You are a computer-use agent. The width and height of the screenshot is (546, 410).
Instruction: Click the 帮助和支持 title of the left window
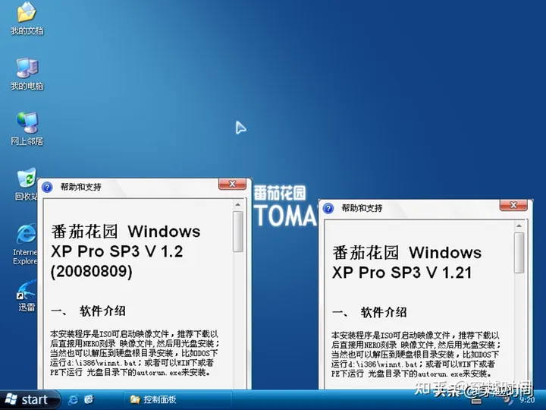tap(81, 188)
